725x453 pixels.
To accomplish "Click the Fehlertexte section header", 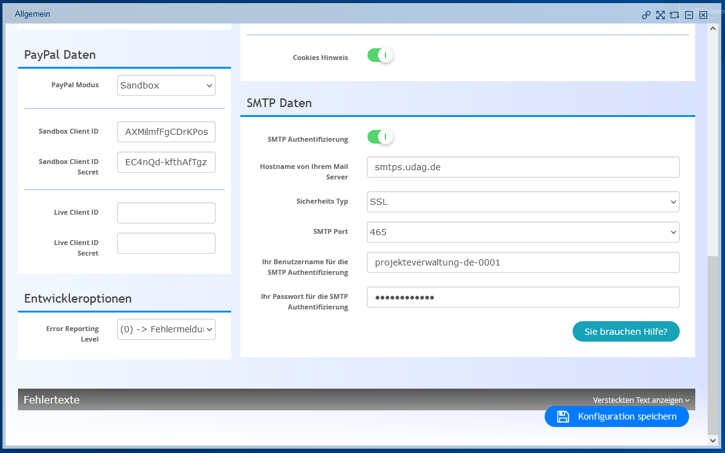I will tap(51, 400).
